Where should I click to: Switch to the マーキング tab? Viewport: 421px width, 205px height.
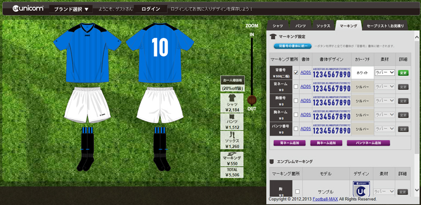pyautogui.click(x=348, y=25)
